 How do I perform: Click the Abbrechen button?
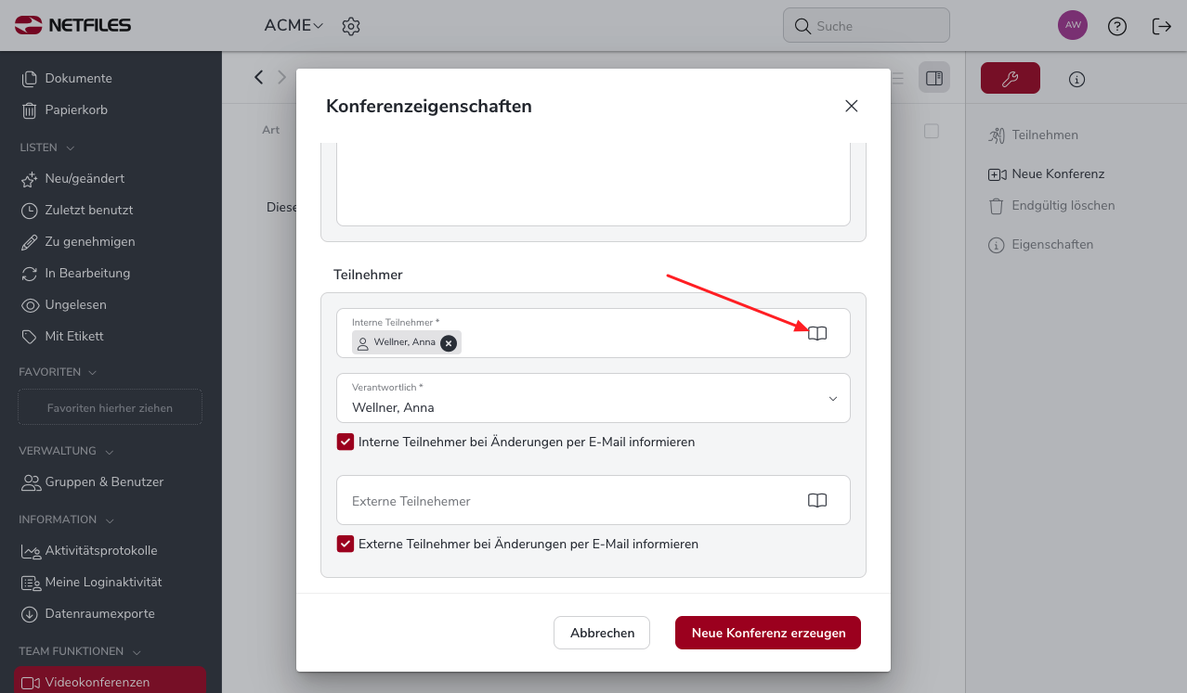pyautogui.click(x=602, y=633)
